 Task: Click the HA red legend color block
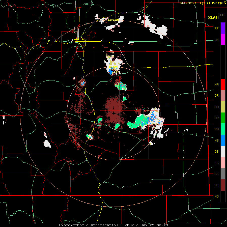pos(223,84)
